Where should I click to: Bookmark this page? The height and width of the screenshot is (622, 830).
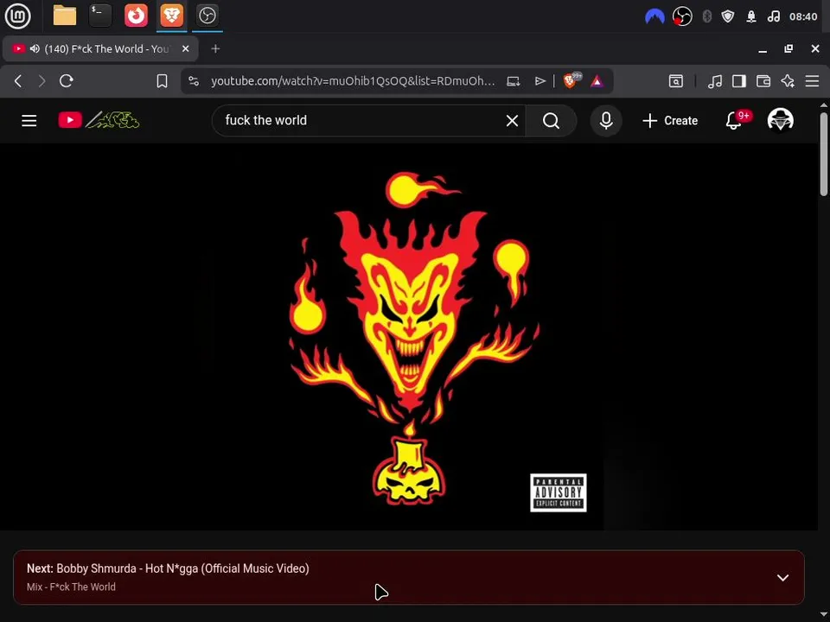pyautogui.click(x=162, y=81)
